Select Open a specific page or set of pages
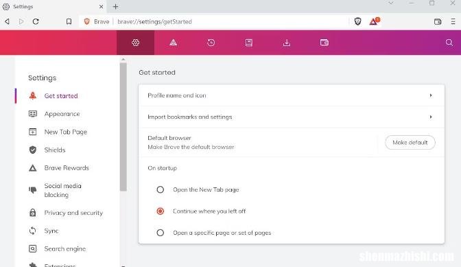461x267 pixels. pos(161,233)
